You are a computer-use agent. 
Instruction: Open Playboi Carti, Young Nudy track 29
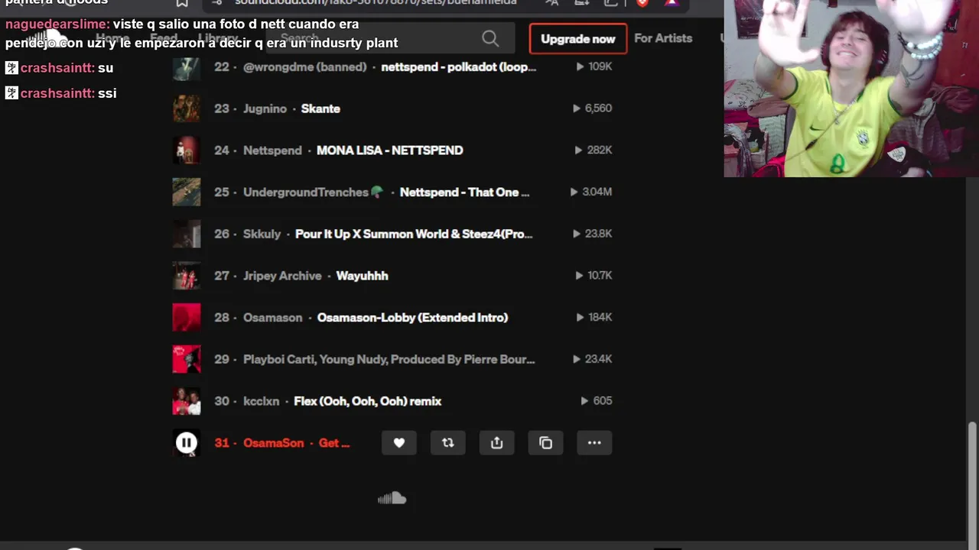click(389, 359)
